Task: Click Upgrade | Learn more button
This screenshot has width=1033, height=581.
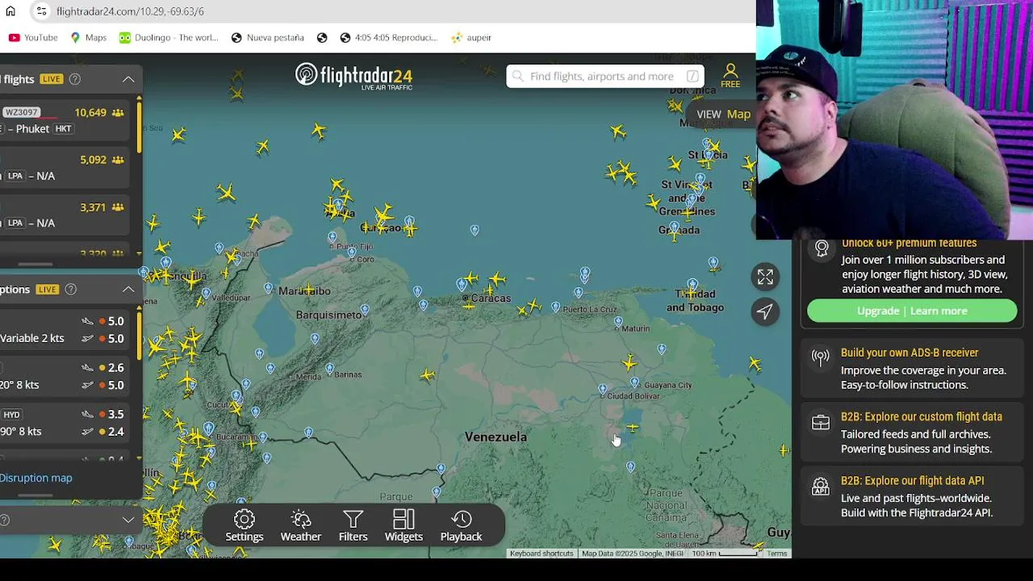Action: (x=912, y=311)
